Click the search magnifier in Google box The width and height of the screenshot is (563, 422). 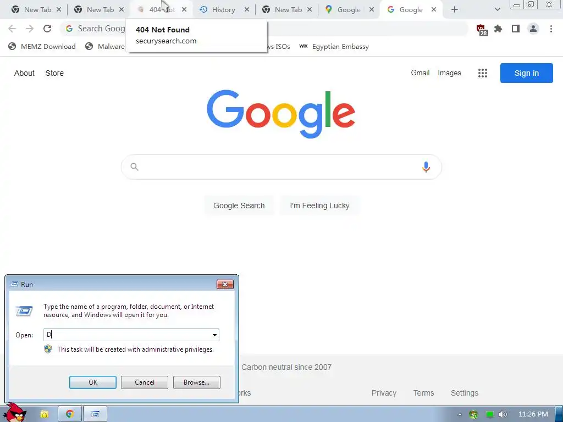point(134,167)
